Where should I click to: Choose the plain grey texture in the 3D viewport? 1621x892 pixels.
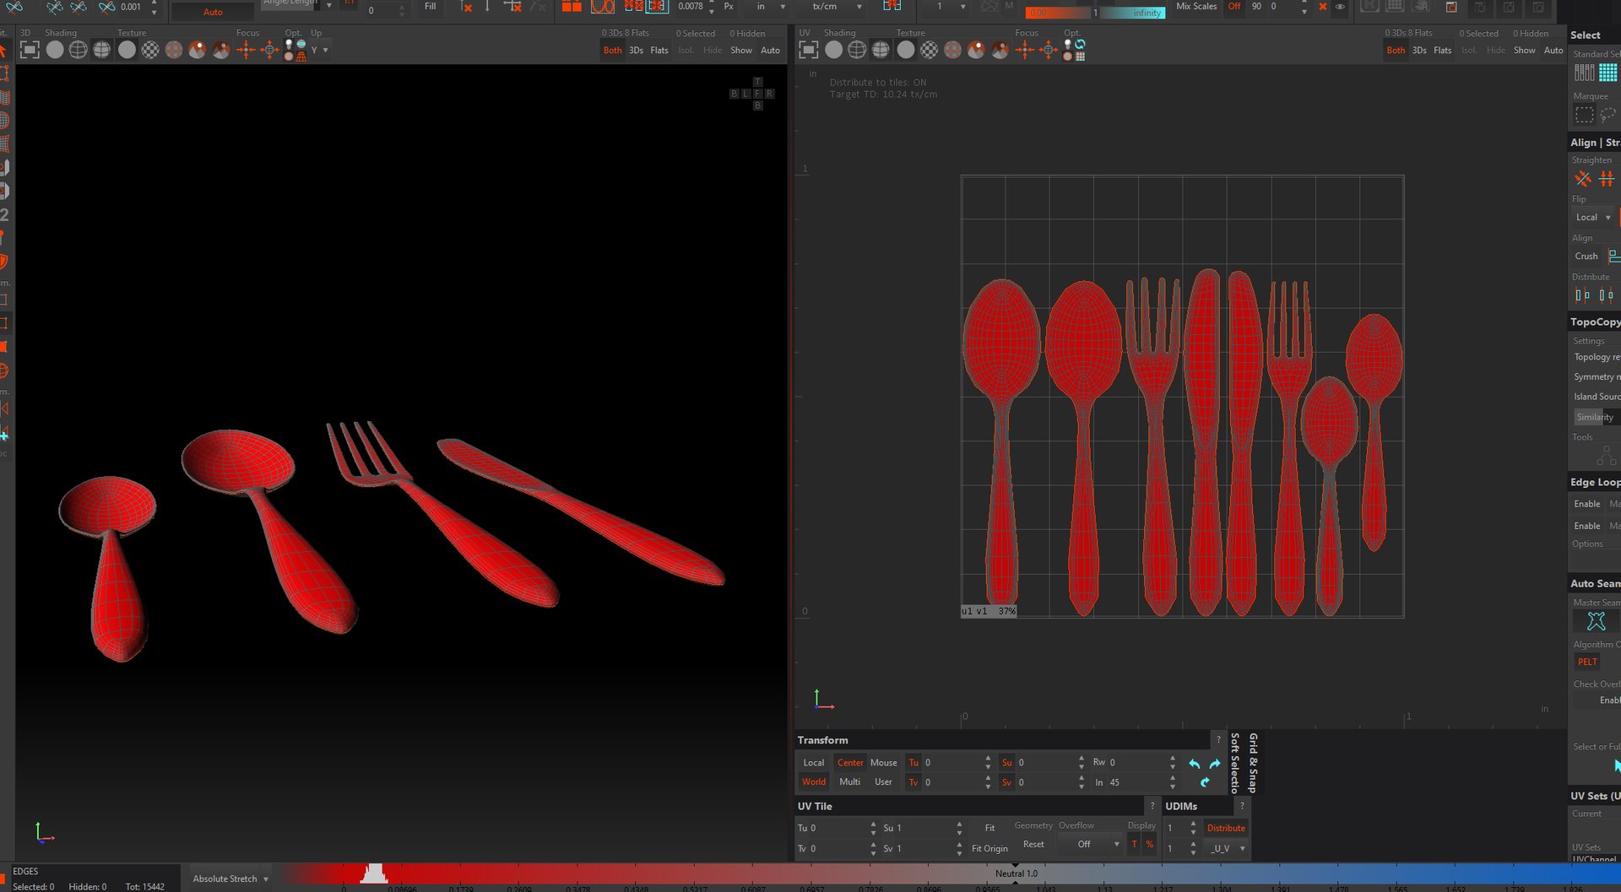(x=127, y=50)
